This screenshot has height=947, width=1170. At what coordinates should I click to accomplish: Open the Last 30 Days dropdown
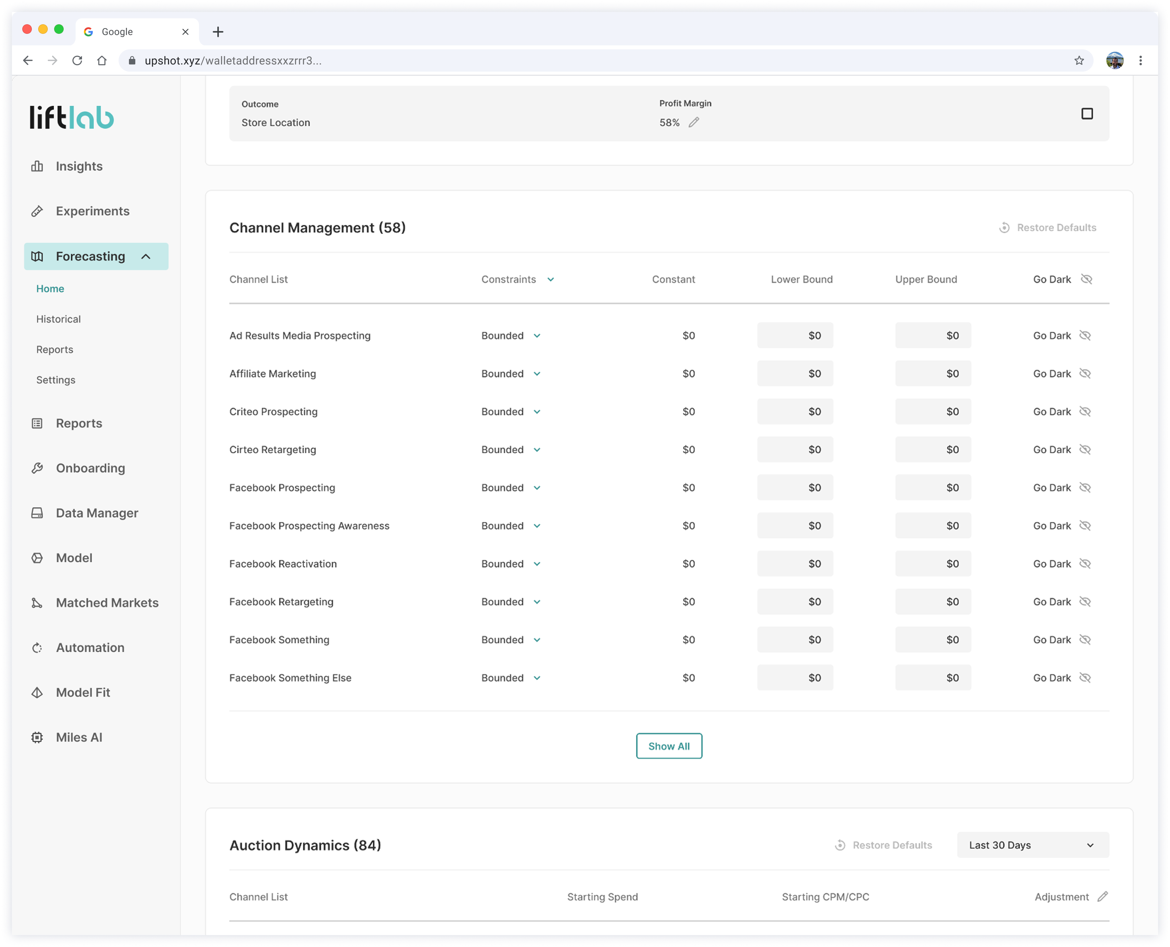pos(1033,845)
